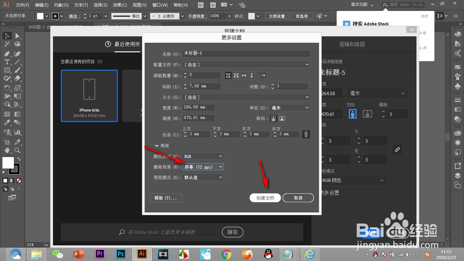Select the Zoom tool

(18, 150)
